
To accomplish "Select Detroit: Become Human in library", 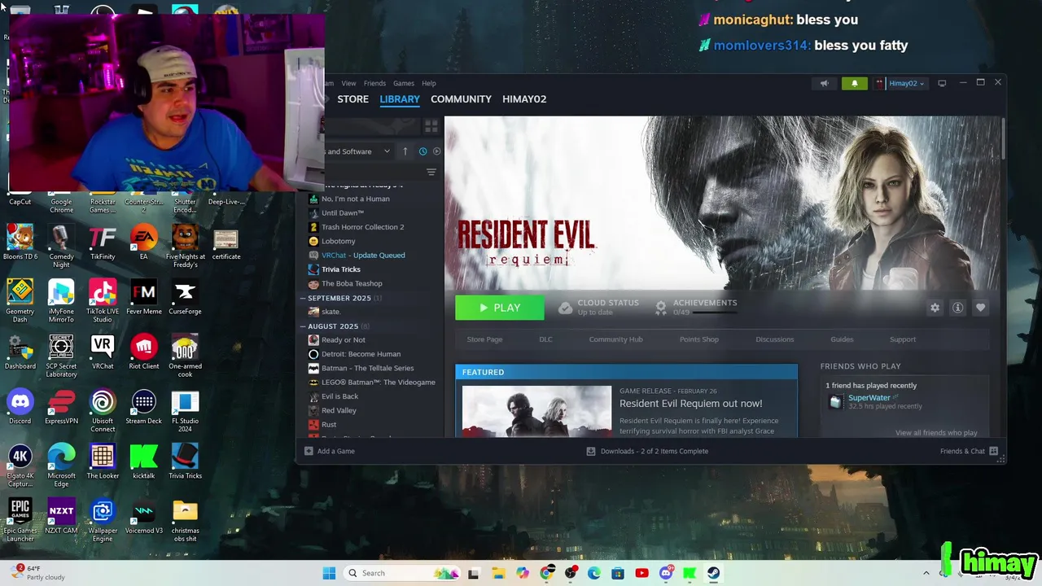I will (361, 354).
